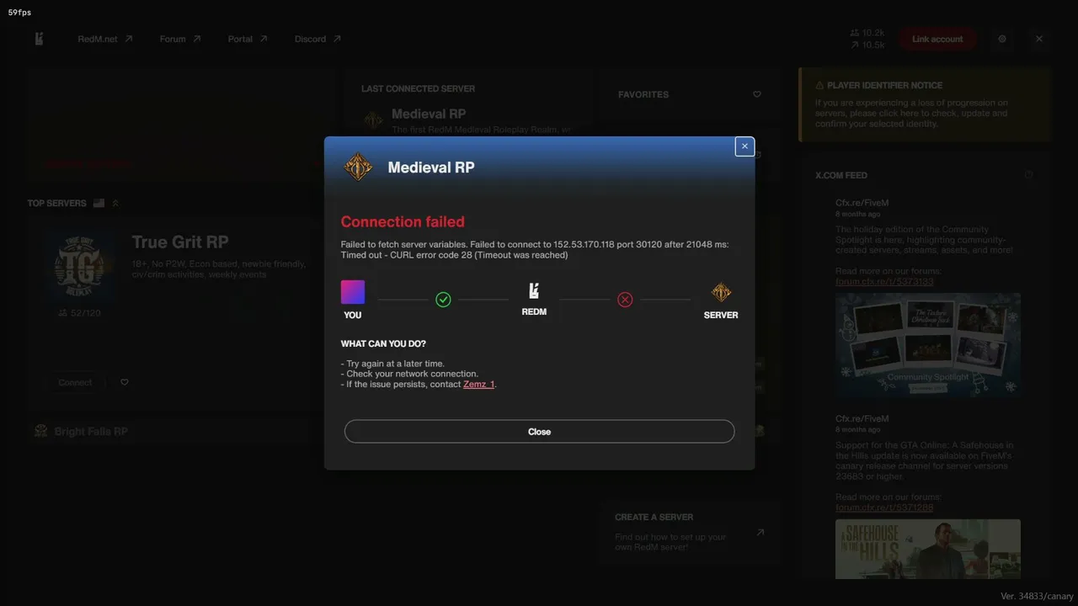The height and width of the screenshot is (606, 1078).
Task: Open the forum.cfx.re/t/5371288 link
Action: tap(884, 508)
